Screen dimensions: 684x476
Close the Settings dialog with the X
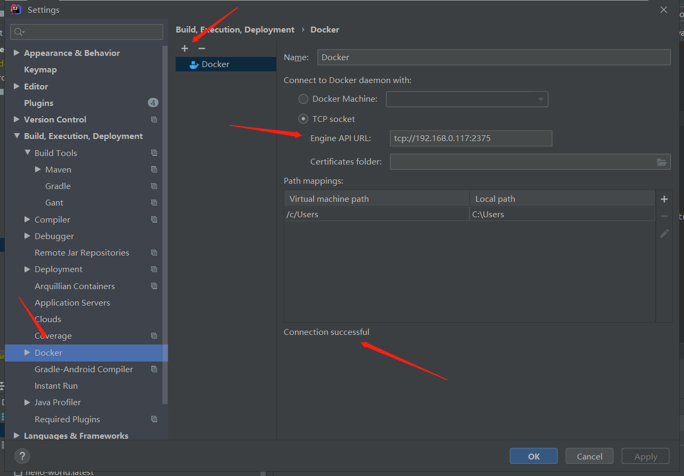pos(664,10)
